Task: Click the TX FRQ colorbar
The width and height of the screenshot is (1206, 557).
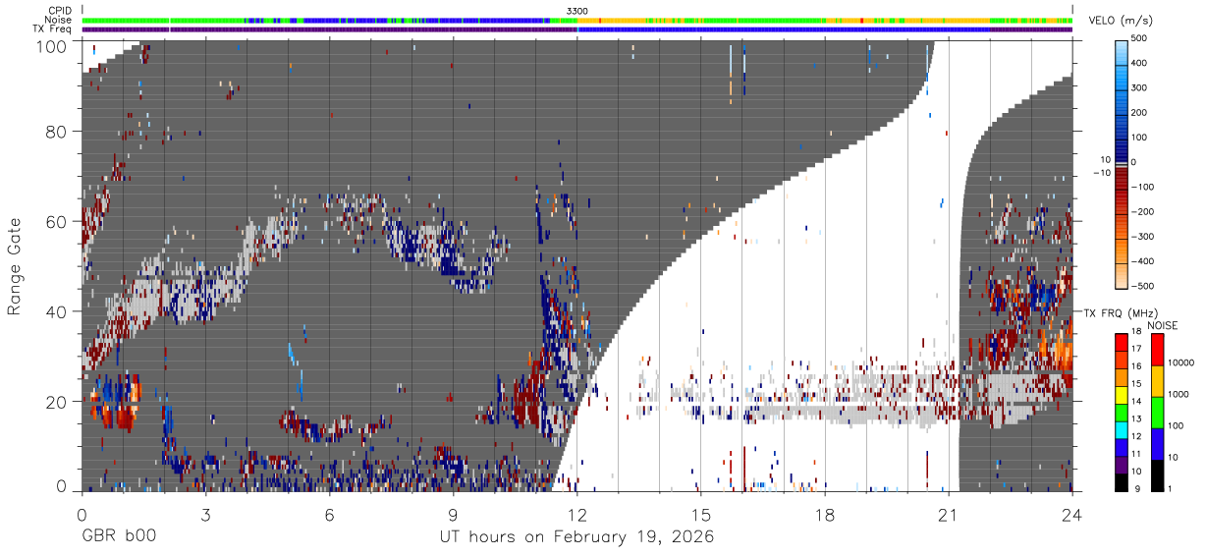Action: [1122, 413]
